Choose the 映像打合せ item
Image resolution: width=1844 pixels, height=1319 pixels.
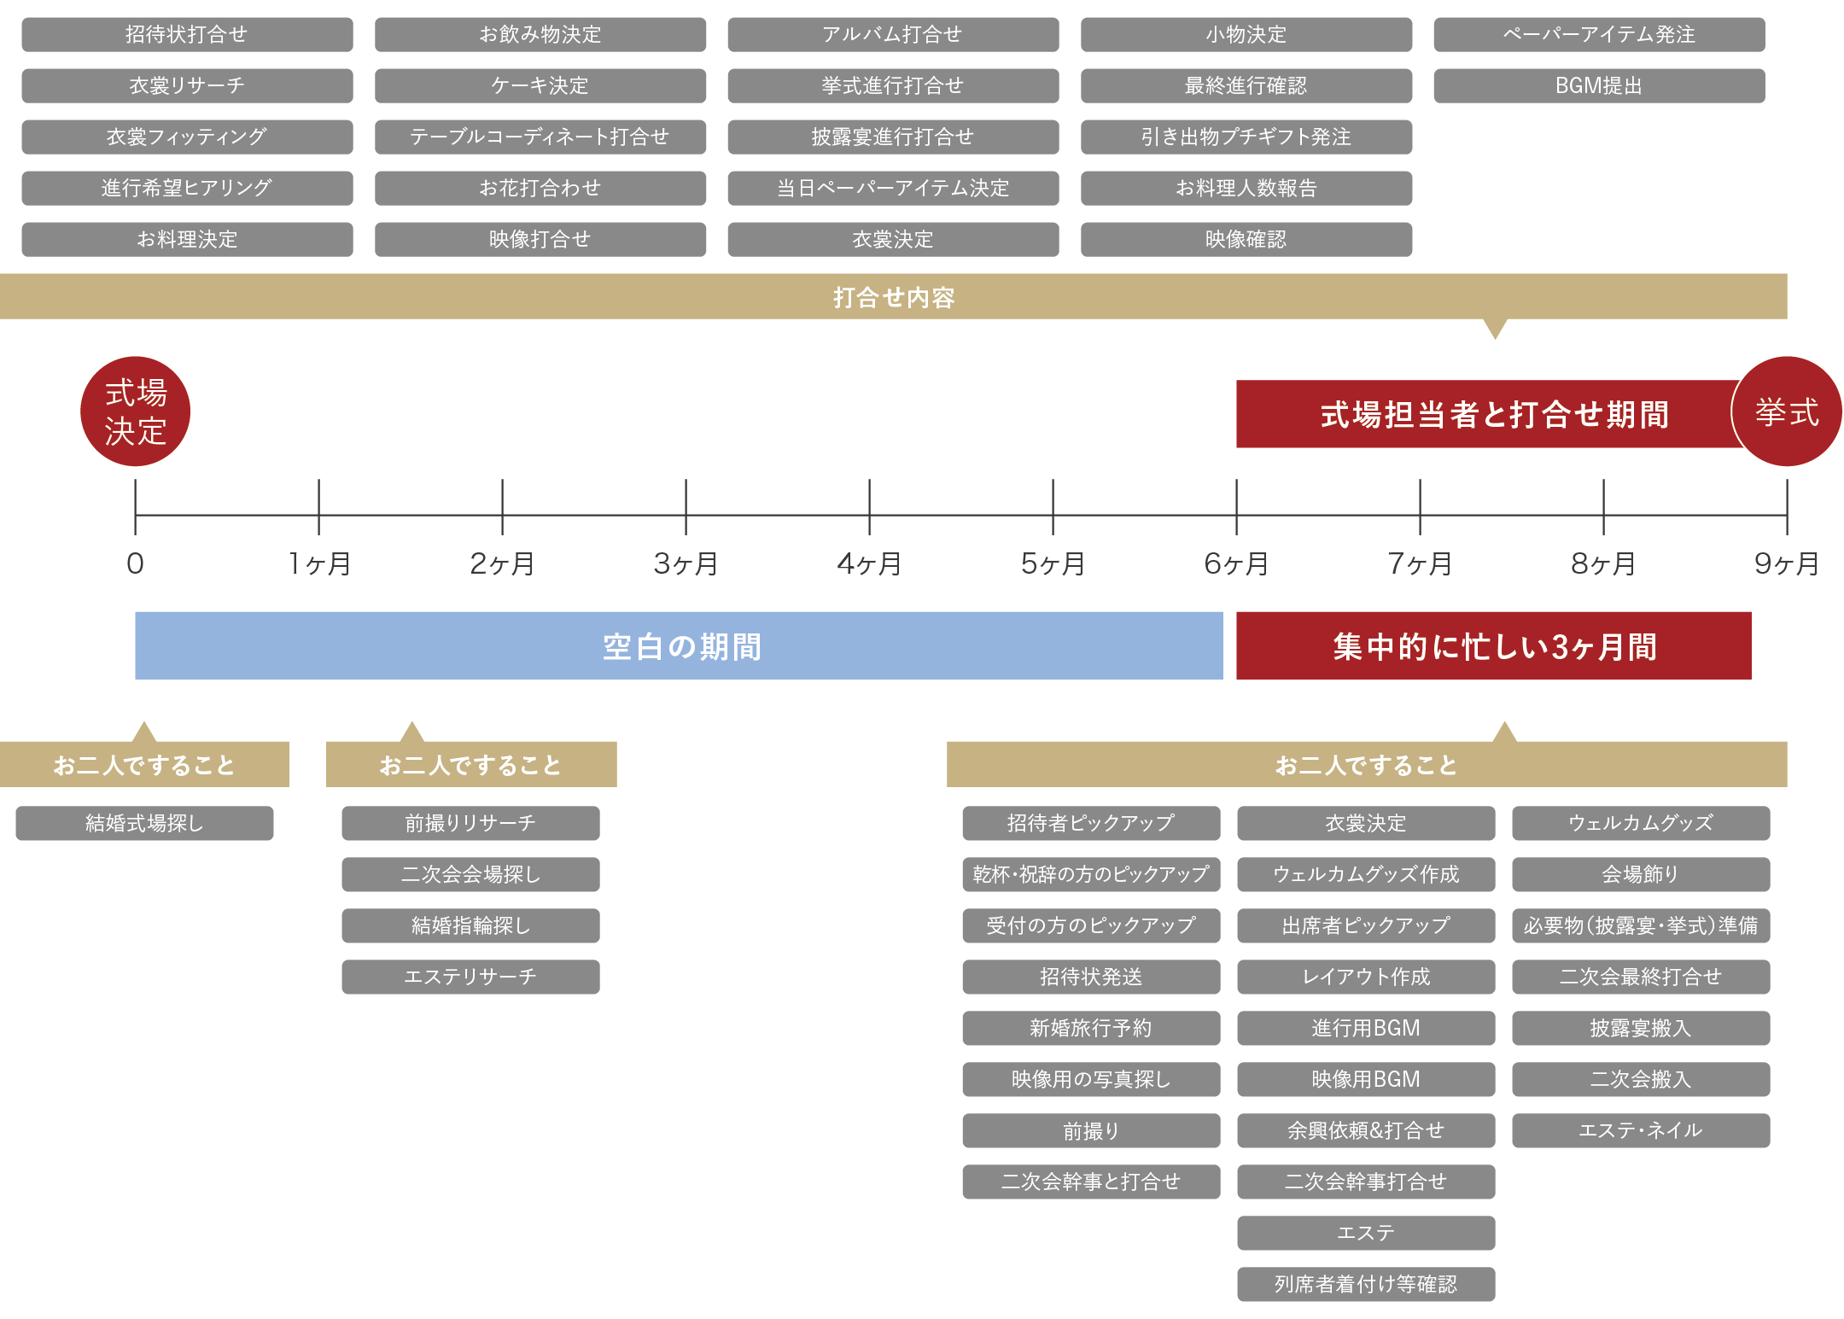(540, 239)
